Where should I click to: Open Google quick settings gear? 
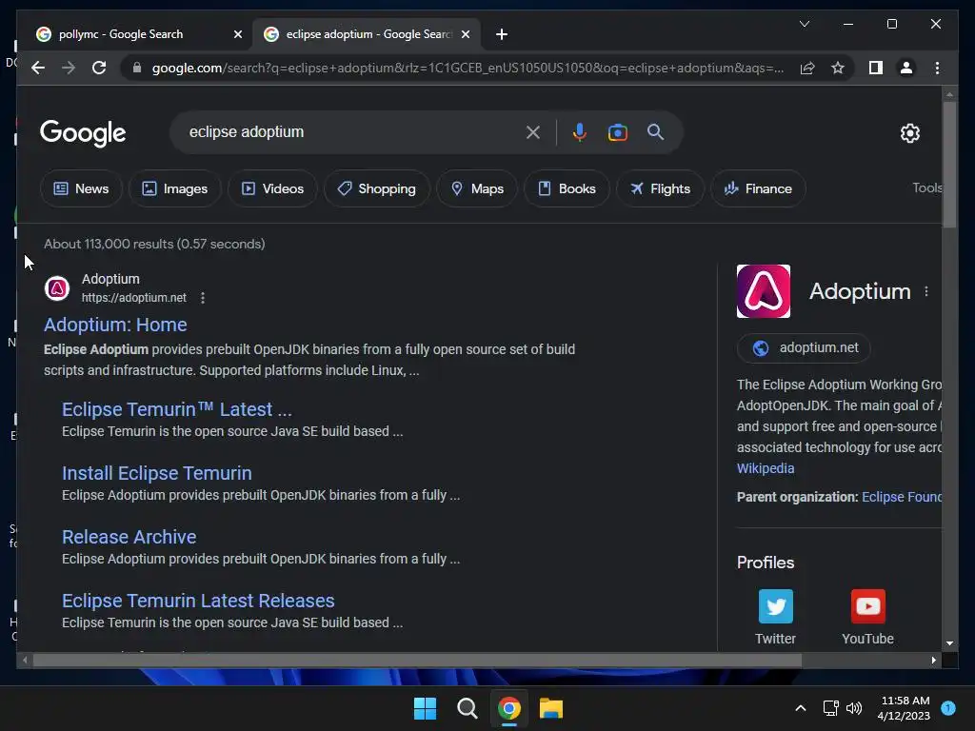909,132
